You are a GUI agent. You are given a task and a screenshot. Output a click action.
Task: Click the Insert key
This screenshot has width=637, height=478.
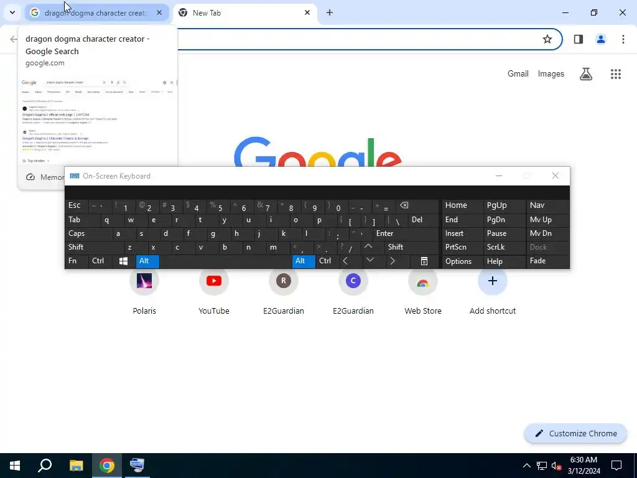pyautogui.click(x=462, y=233)
